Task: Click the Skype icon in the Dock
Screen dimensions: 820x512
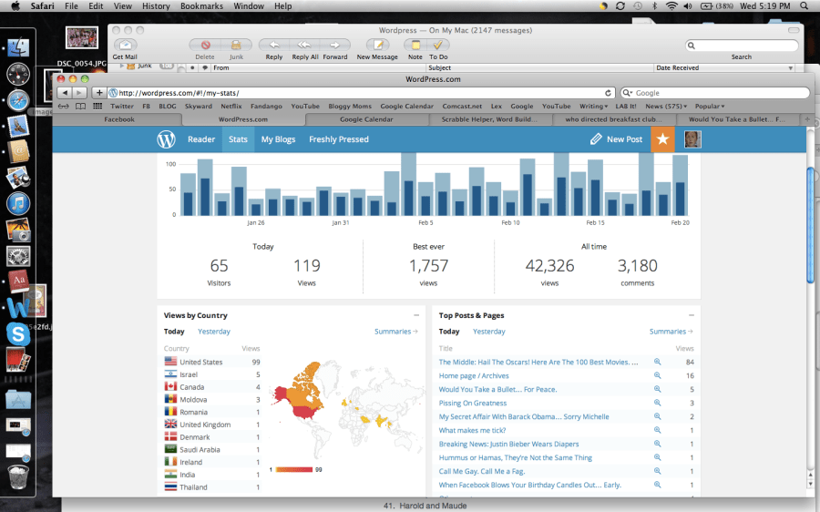Action: (x=18, y=333)
